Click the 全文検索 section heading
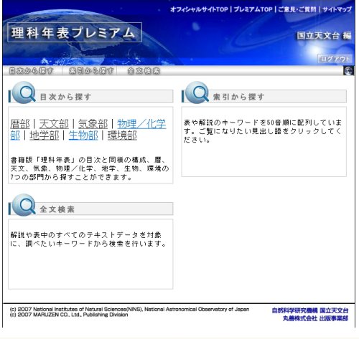This screenshot has width=359, height=339. coord(57,209)
